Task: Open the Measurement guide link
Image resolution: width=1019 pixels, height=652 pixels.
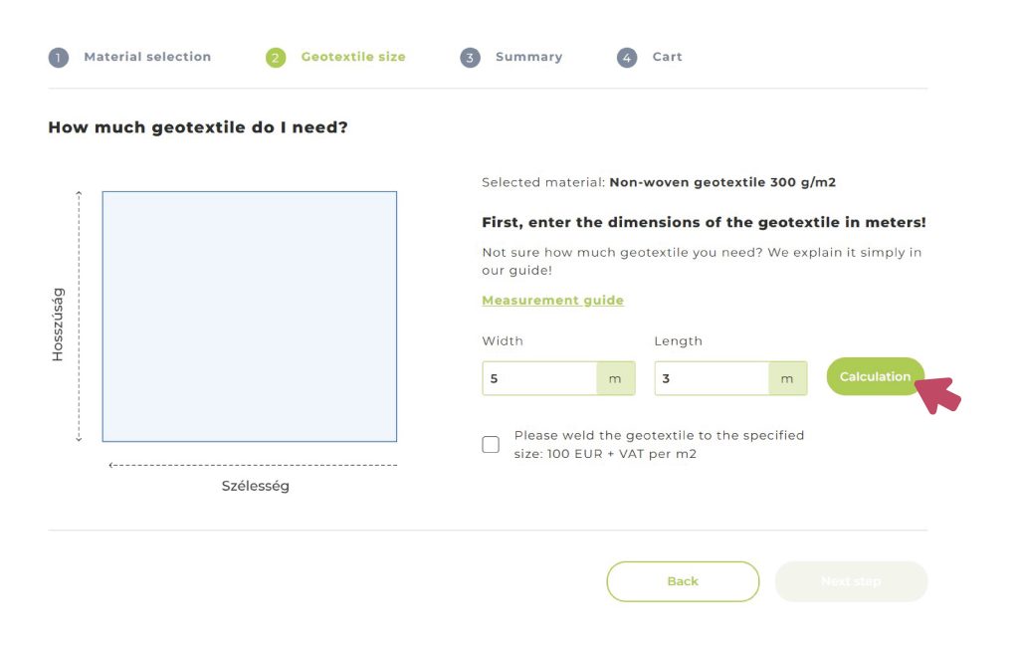Action: click(552, 300)
